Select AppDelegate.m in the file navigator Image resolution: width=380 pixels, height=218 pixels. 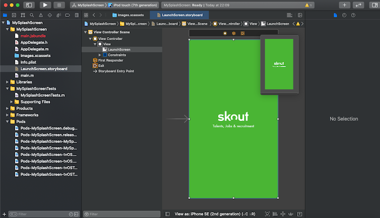[34, 49]
